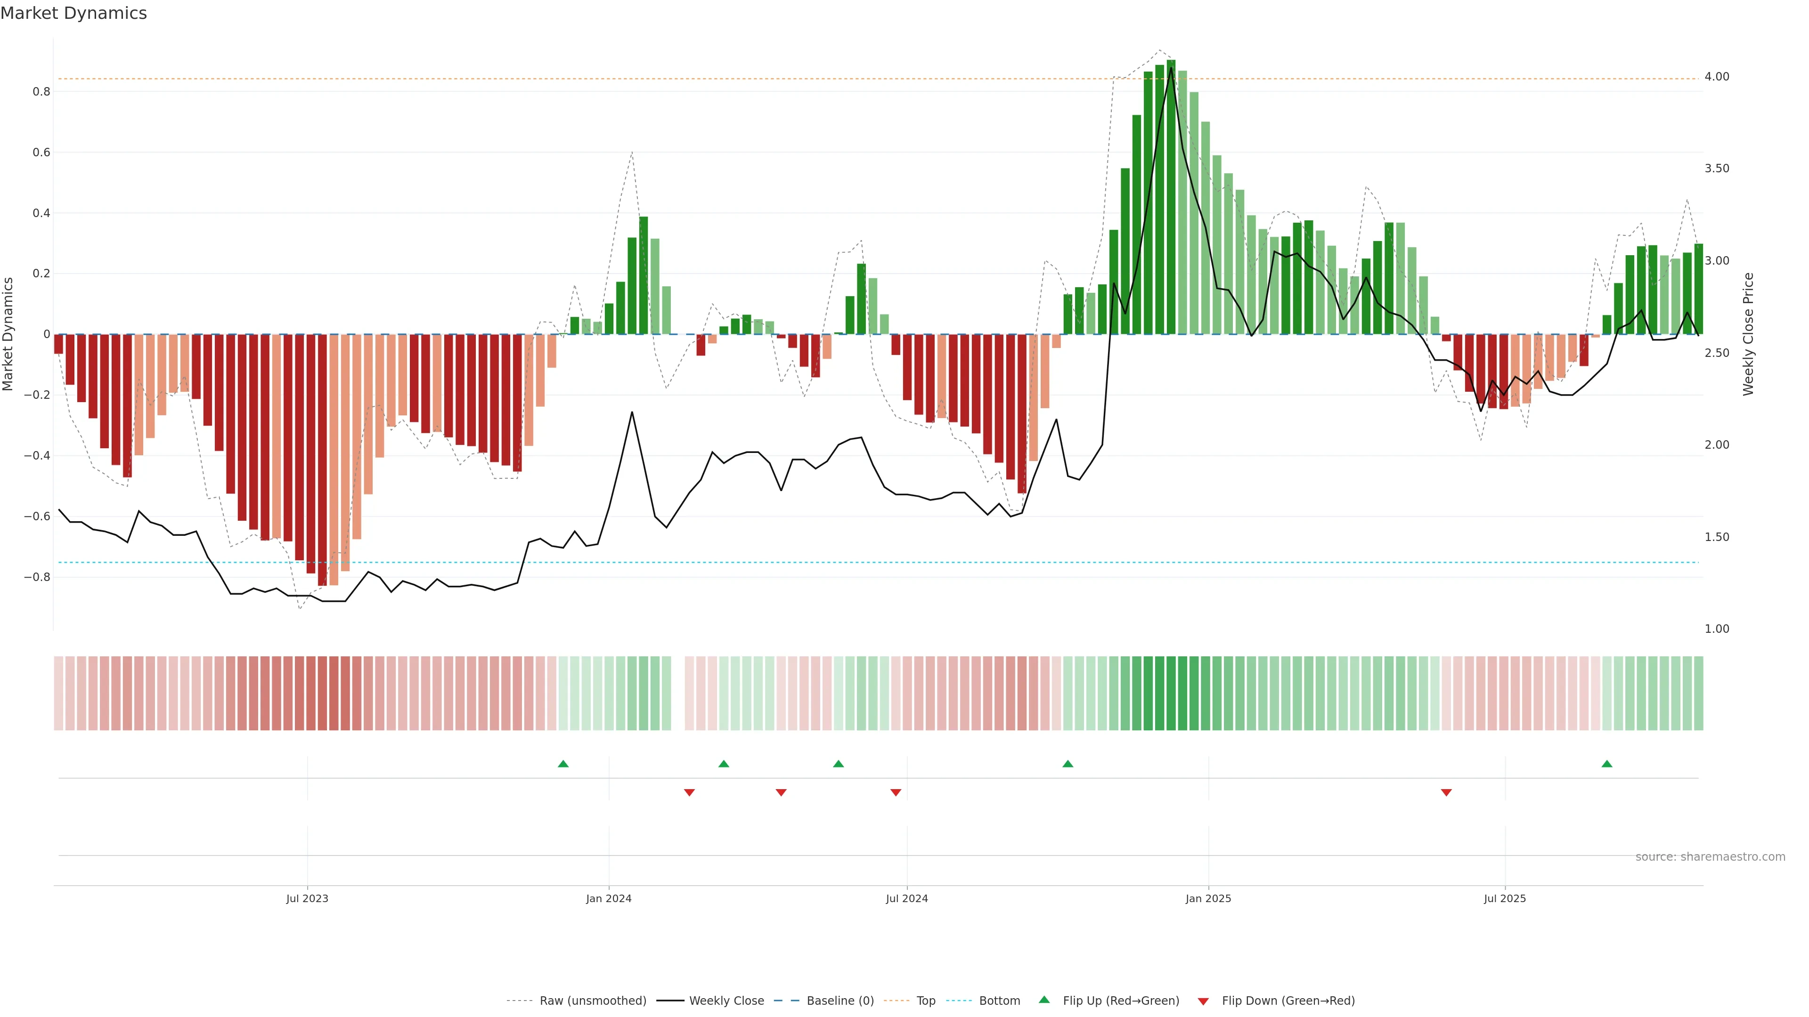
Task: Click the Jan 2025 x-axis label
Action: [1208, 898]
